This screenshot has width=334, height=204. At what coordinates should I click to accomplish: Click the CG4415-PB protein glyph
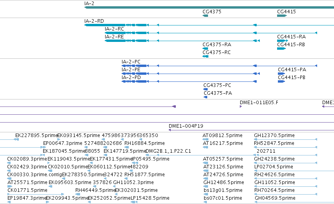(281, 81)
